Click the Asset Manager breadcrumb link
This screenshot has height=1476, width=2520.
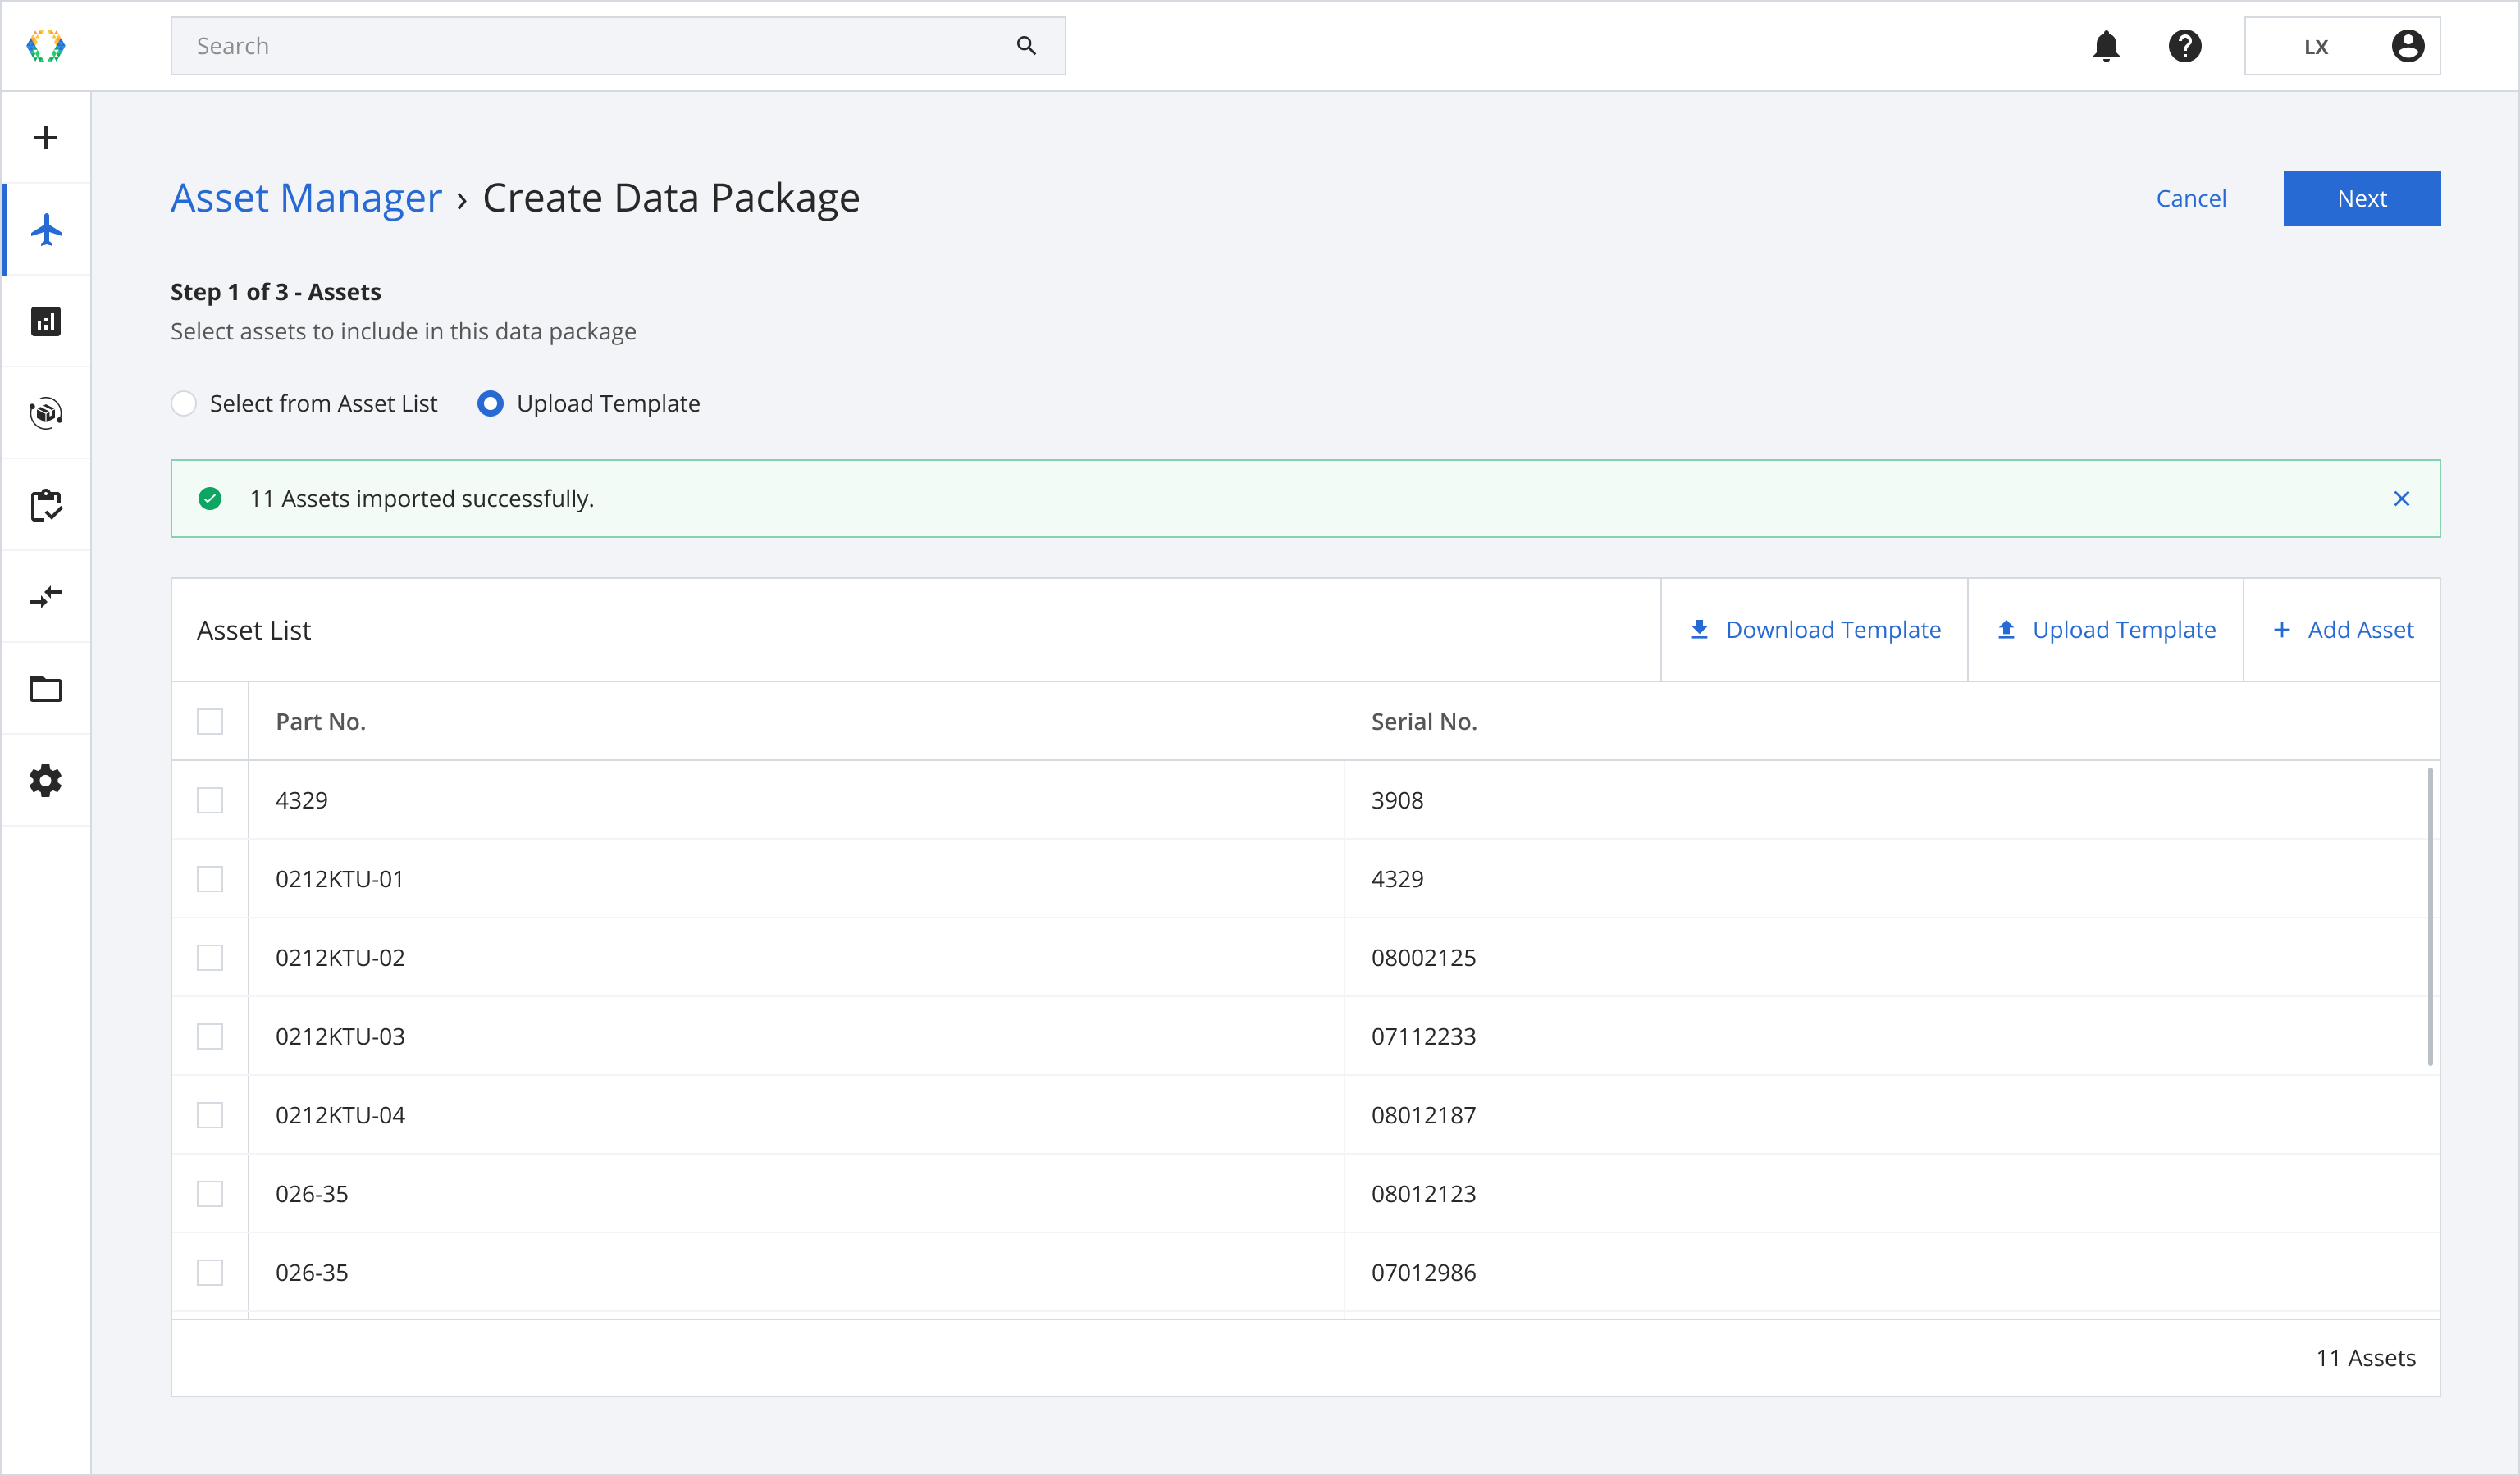click(306, 198)
